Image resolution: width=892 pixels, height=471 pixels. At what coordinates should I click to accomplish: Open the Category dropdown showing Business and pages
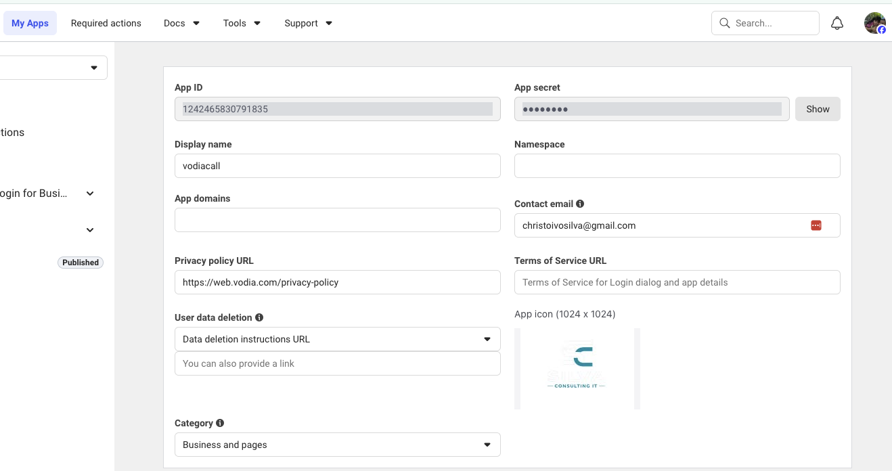pyautogui.click(x=337, y=445)
